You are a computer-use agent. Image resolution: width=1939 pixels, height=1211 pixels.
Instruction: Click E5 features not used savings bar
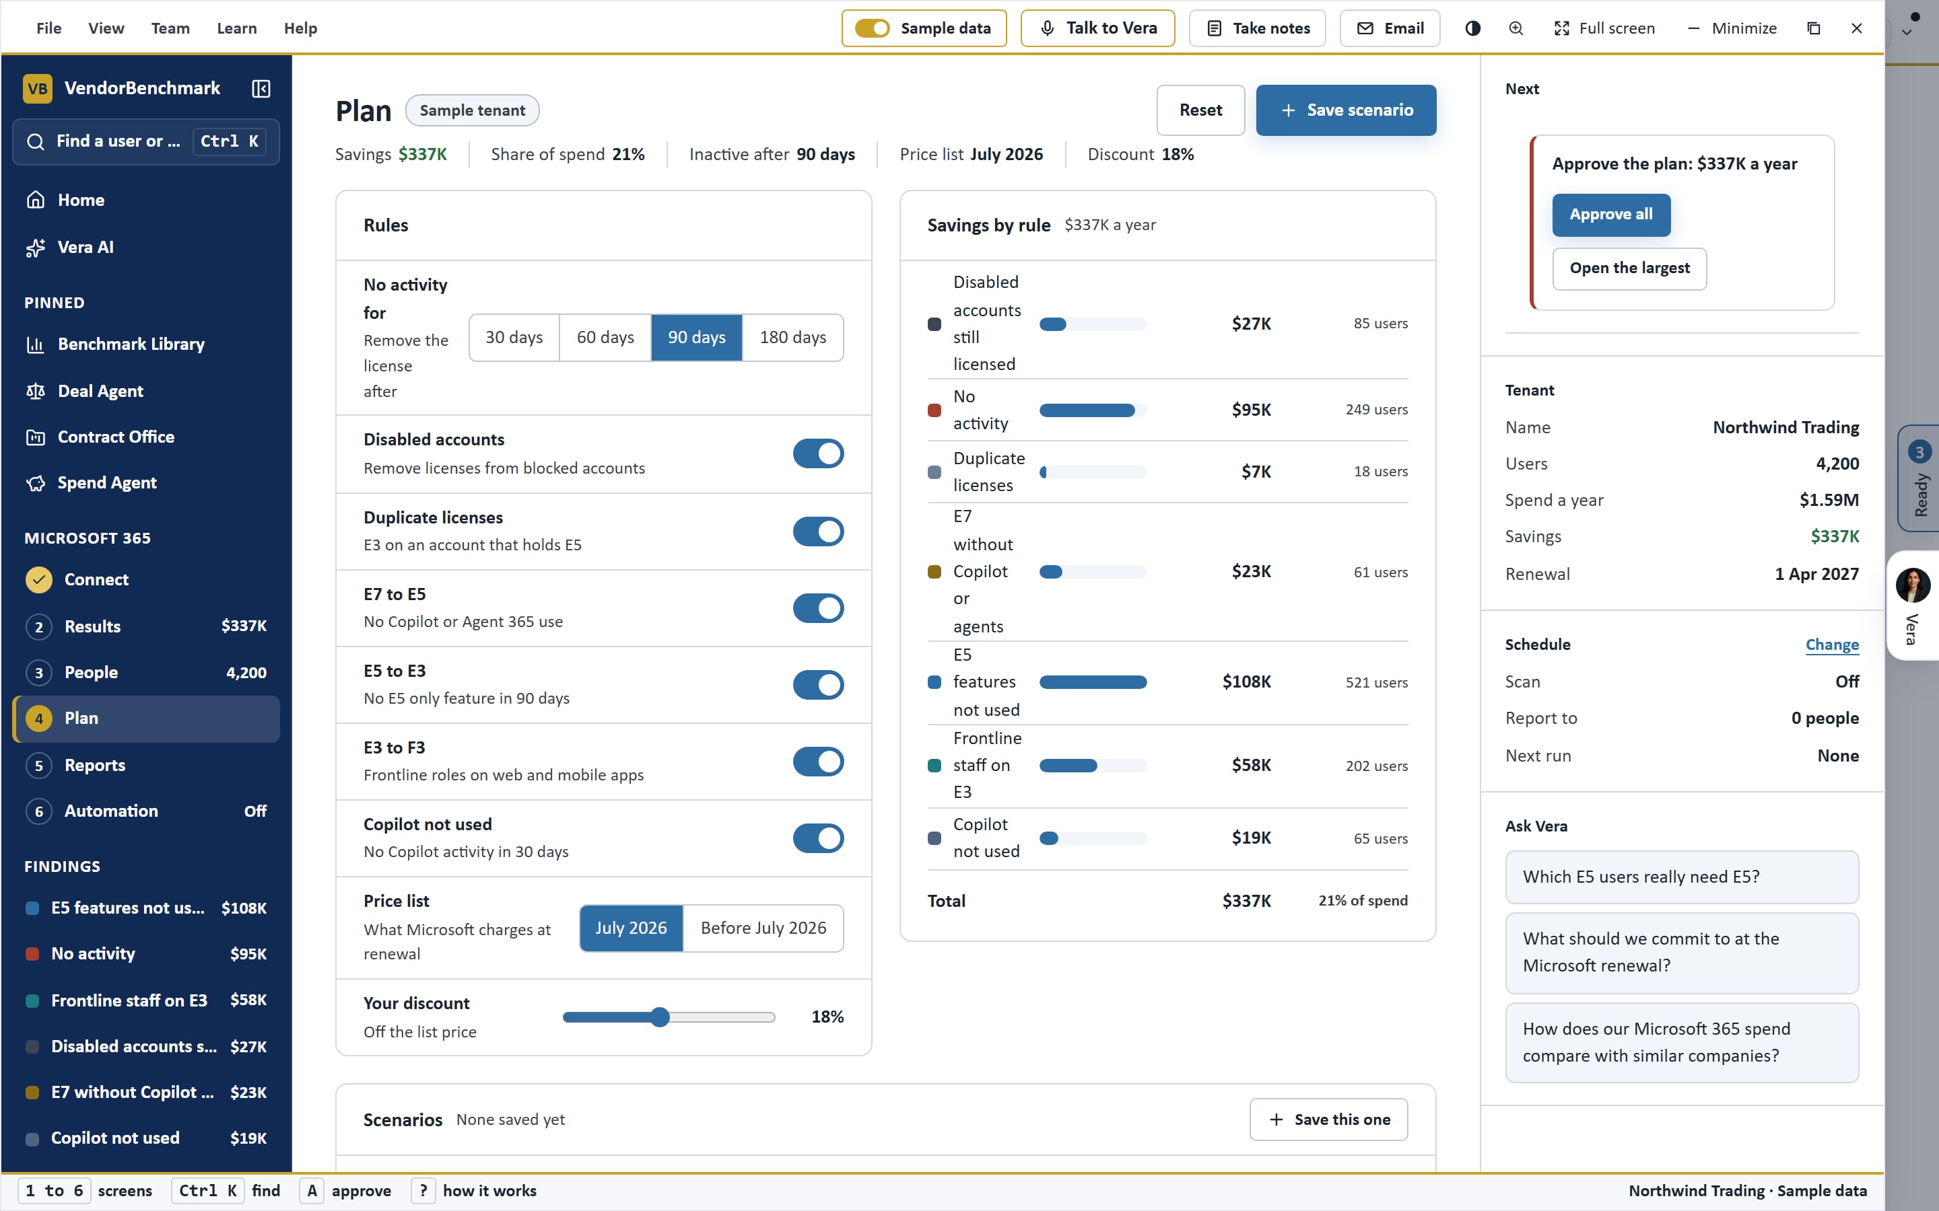pos(1093,682)
